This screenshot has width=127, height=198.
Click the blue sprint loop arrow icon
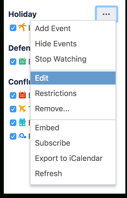(x=22, y=136)
